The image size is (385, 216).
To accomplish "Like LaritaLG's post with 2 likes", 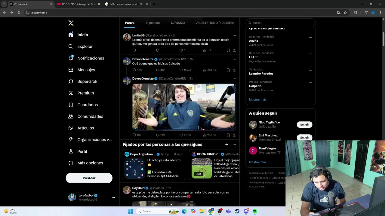I will click(x=183, y=50).
